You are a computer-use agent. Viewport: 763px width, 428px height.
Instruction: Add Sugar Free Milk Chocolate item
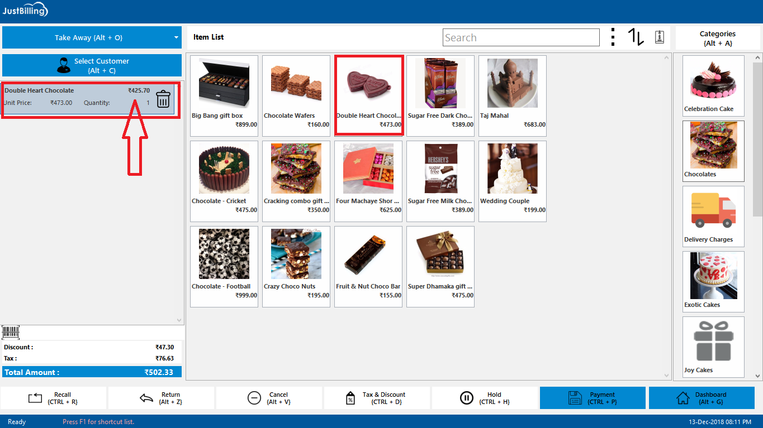pos(440,181)
